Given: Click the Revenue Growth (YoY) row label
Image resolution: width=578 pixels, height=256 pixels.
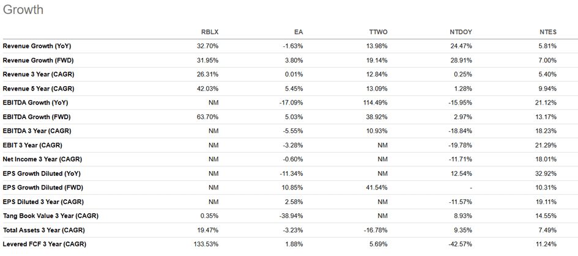Looking at the screenshot, I should pos(38,46).
